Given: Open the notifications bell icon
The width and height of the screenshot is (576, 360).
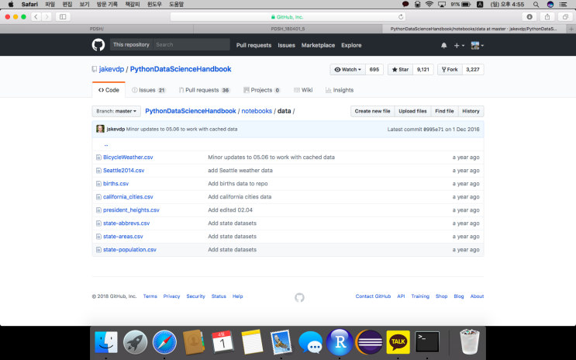Looking at the screenshot, I should 443,45.
